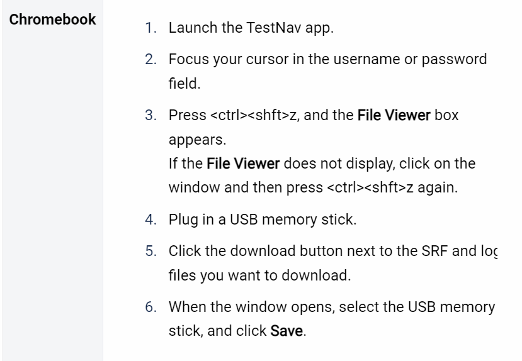Select list number 2 marker

[x=151, y=59]
